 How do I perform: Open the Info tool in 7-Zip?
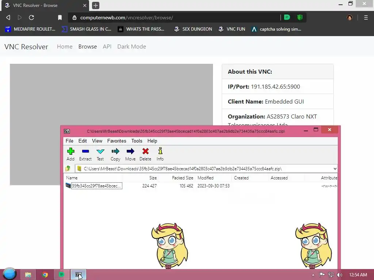click(x=160, y=154)
